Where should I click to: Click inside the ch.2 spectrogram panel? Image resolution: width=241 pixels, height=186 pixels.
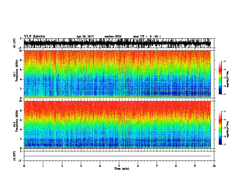[x=117, y=125]
